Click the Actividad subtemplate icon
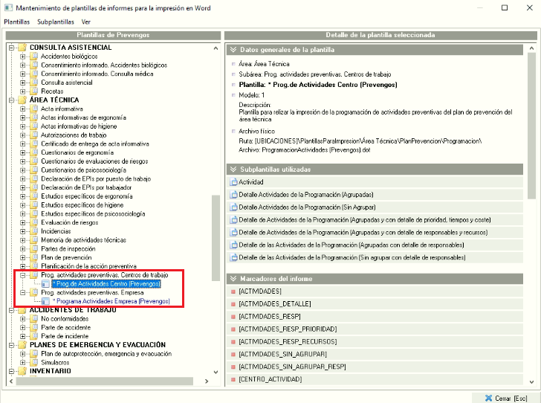Viewport: 541px width, 403px height. [233, 181]
